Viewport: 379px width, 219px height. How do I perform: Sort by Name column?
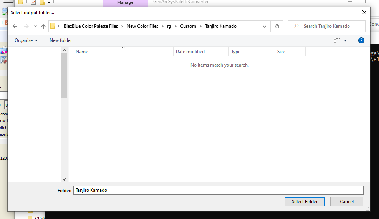121,52
